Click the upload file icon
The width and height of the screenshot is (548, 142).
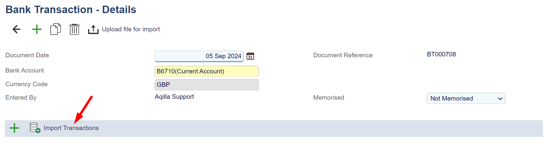click(93, 30)
